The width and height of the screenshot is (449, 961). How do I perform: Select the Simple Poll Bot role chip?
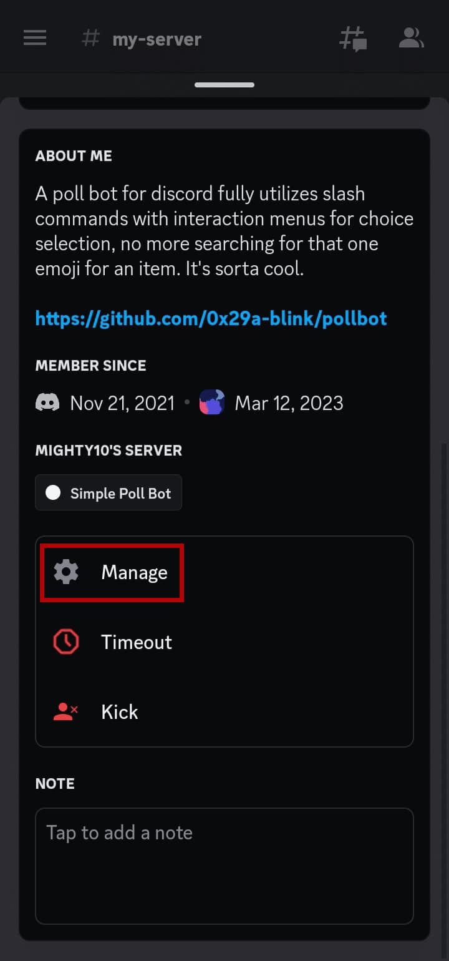pos(109,492)
